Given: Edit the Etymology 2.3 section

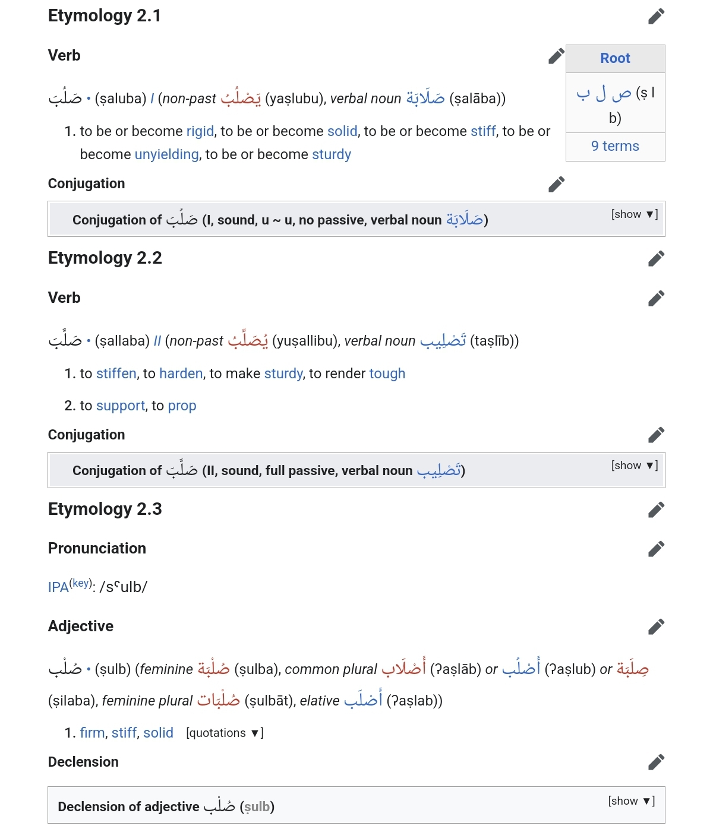Looking at the screenshot, I should [656, 510].
